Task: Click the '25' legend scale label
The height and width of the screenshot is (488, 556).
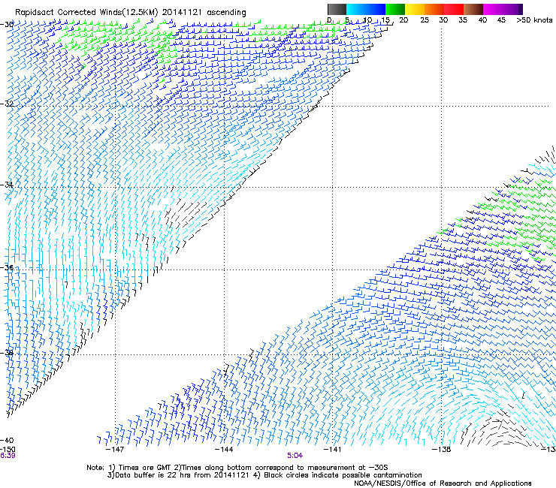Action: 425,20
